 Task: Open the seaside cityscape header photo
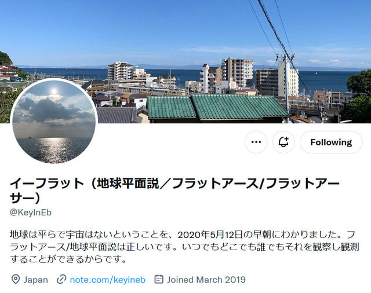click(185, 61)
